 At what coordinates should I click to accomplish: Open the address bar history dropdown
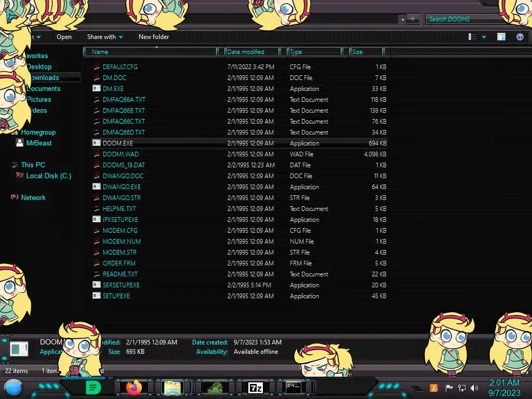pyautogui.click(x=403, y=19)
